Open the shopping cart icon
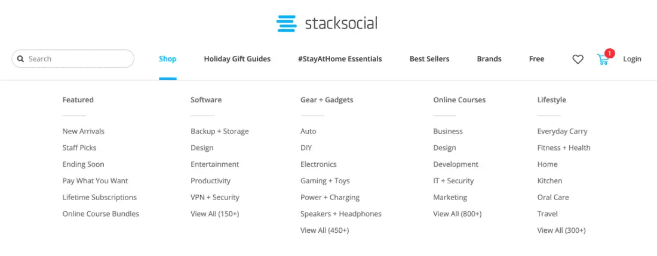Screen dimensions: 657x256 point(603,59)
